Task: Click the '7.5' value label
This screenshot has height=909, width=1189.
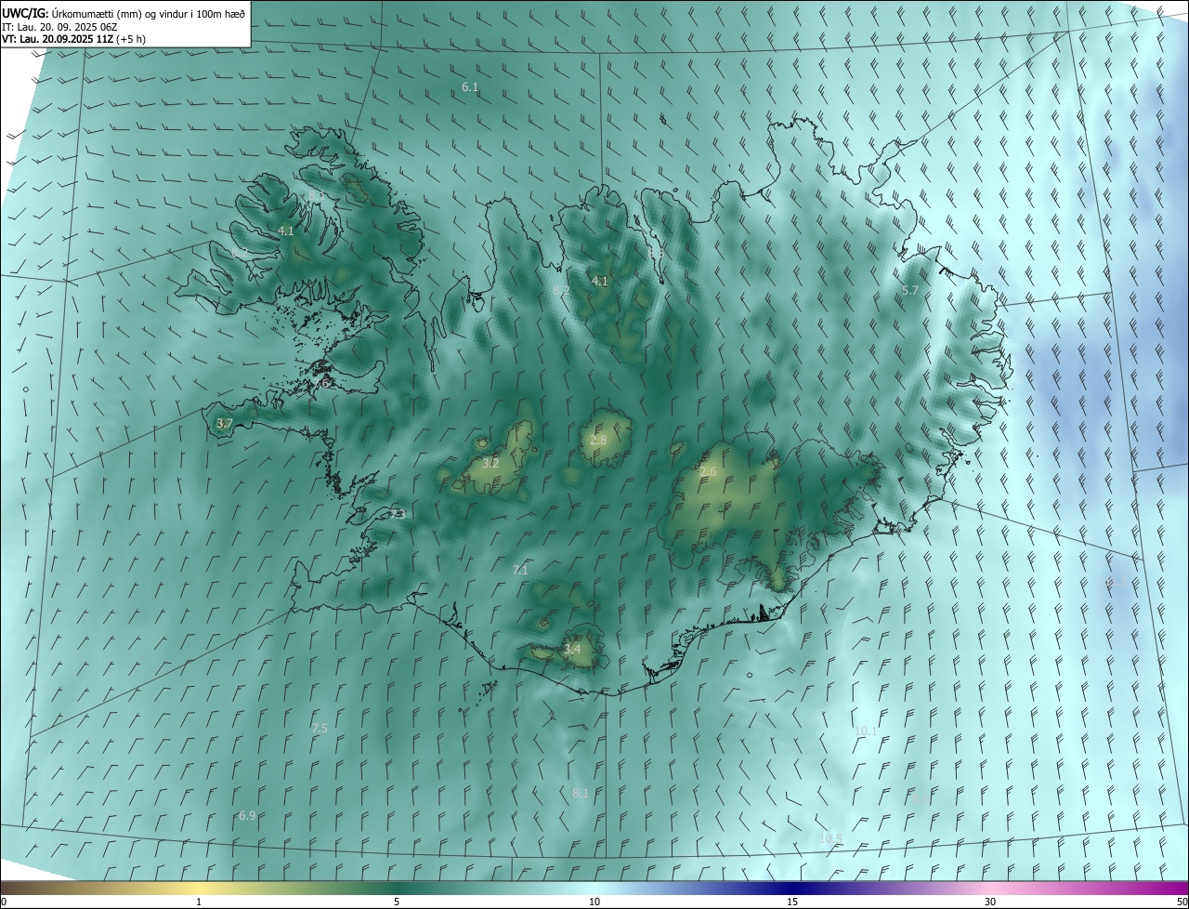Action: 320,729
